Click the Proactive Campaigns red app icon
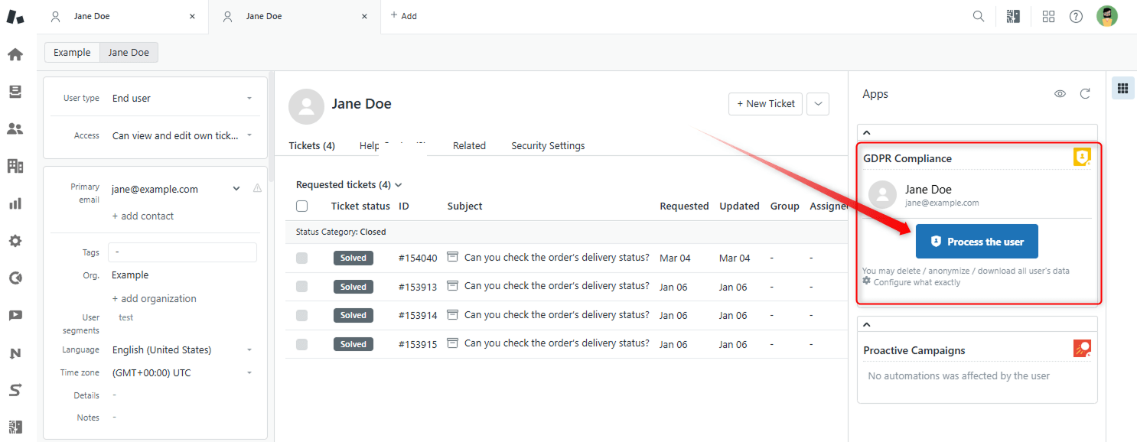 (1082, 349)
